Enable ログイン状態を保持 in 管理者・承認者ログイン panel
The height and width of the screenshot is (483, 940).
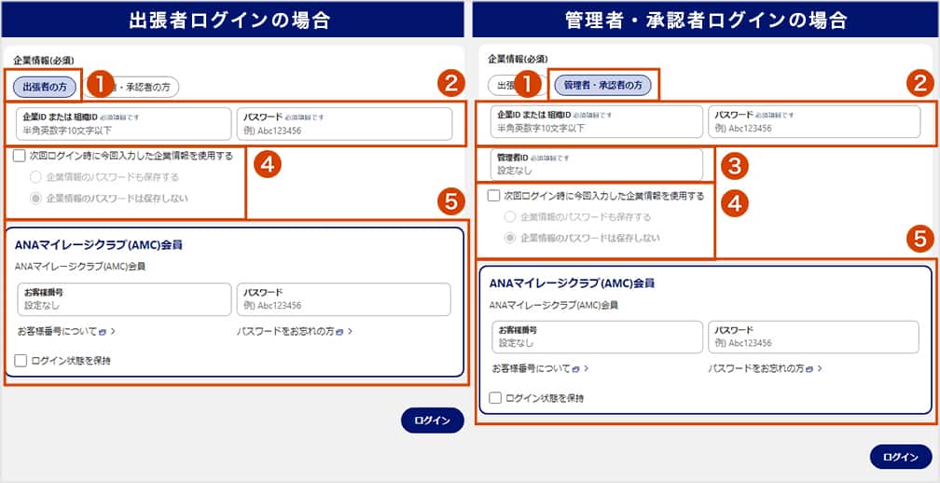pos(496,398)
